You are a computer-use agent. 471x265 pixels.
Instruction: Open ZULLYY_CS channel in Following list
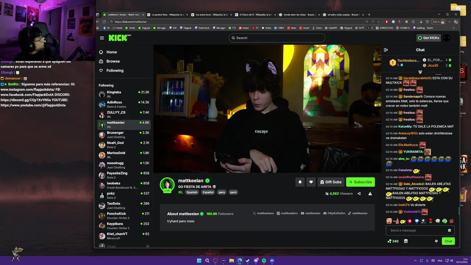(x=124, y=114)
